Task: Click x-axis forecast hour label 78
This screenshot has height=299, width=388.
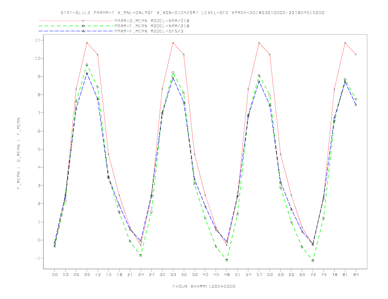Action: (x=334, y=275)
